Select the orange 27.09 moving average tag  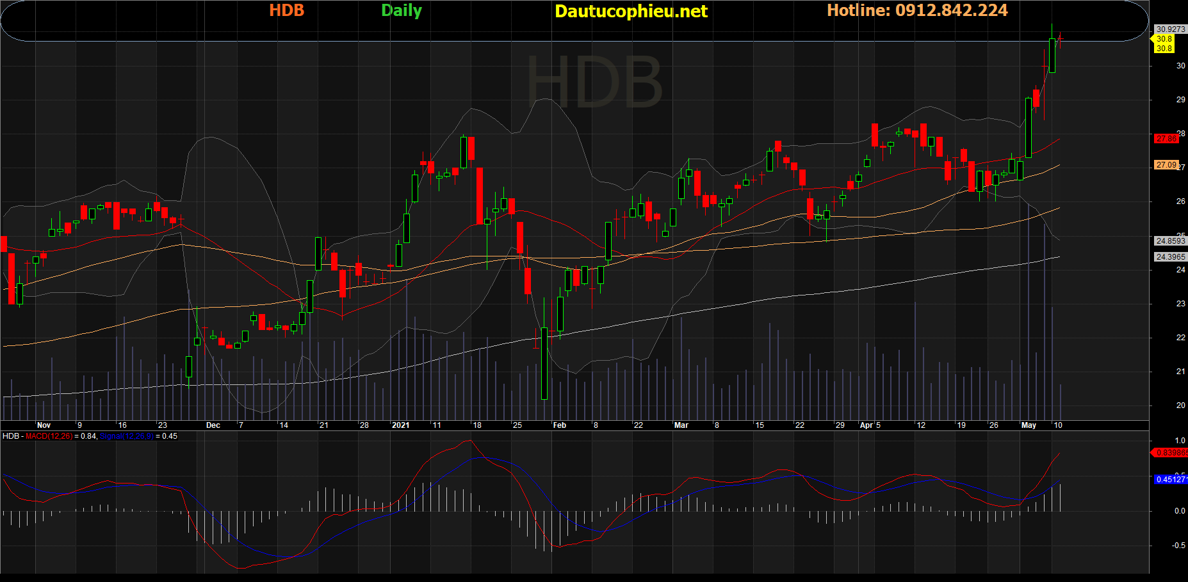tap(1166, 165)
